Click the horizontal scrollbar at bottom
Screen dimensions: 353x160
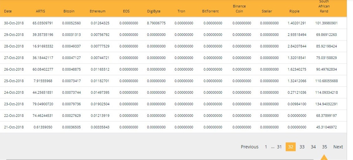(160, 159)
